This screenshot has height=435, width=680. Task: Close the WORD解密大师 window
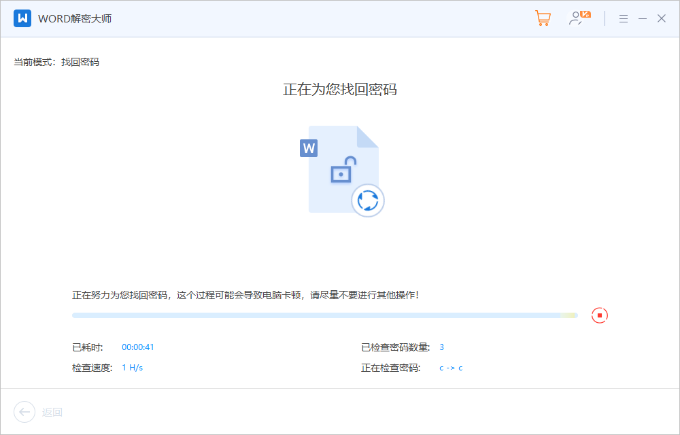click(662, 19)
